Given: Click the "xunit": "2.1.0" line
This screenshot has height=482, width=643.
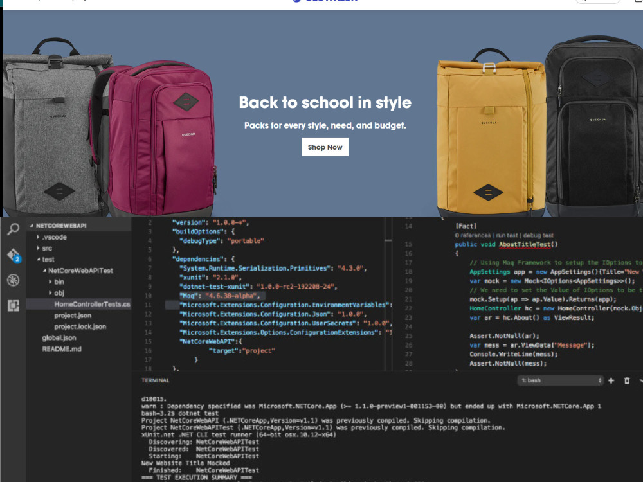Looking at the screenshot, I should pos(210,278).
